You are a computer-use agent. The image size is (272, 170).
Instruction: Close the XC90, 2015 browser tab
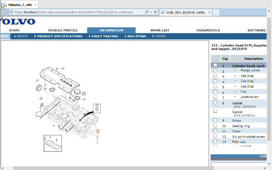(210, 12)
